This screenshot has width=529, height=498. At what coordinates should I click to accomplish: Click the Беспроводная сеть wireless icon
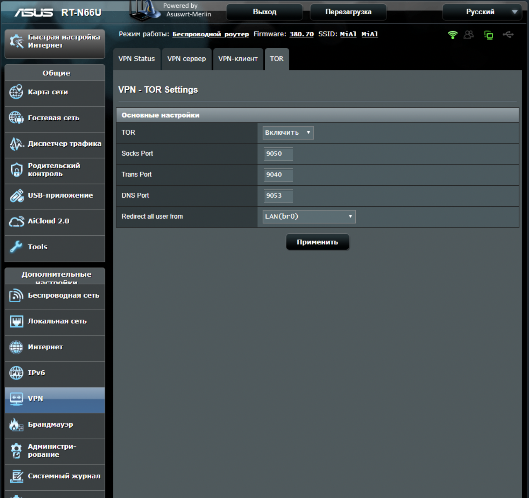pos(16,295)
